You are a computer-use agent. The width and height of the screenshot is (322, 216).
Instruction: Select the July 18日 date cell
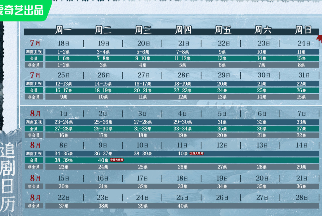pyautogui.click(x=63, y=43)
